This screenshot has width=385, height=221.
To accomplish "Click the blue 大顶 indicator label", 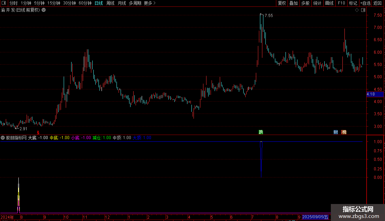I will pyautogui.click(x=142, y=138).
